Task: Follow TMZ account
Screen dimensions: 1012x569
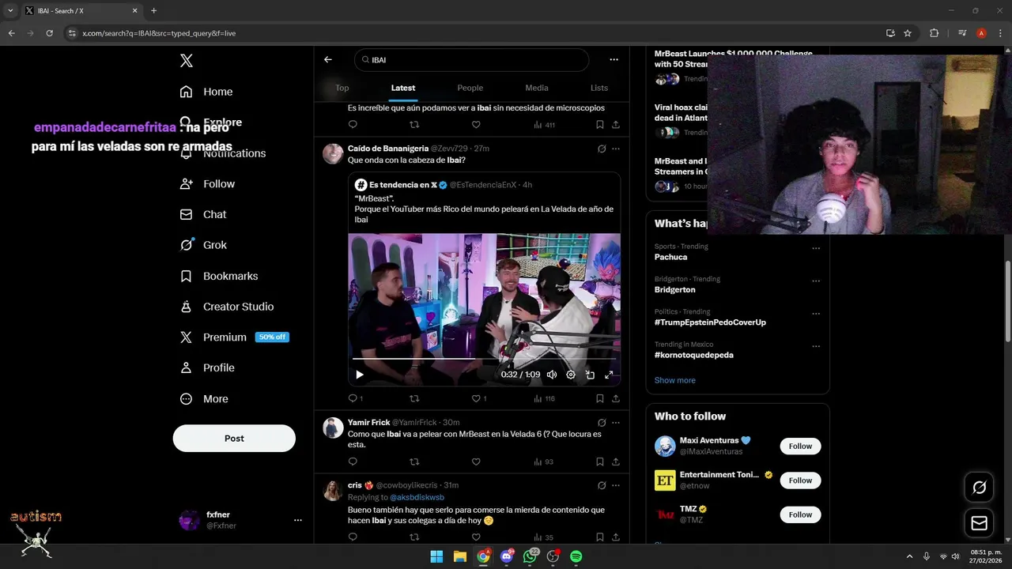Action: pyautogui.click(x=800, y=514)
